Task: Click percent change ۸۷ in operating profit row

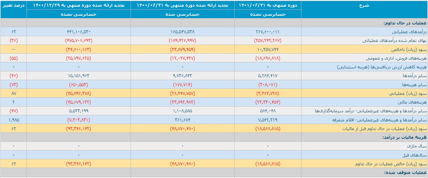Action: pyautogui.click(x=13, y=93)
